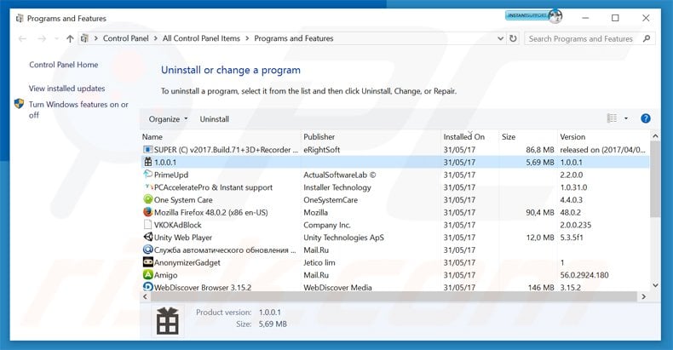Select the SUPER (C) v2017 program name
Image resolution: width=673 pixels, height=350 pixels.
tap(226, 150)
